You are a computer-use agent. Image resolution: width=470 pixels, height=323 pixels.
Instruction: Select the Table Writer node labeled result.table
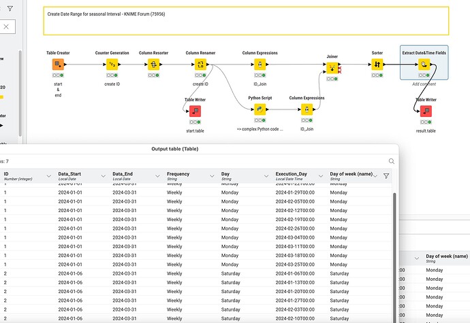pos(426,111)
